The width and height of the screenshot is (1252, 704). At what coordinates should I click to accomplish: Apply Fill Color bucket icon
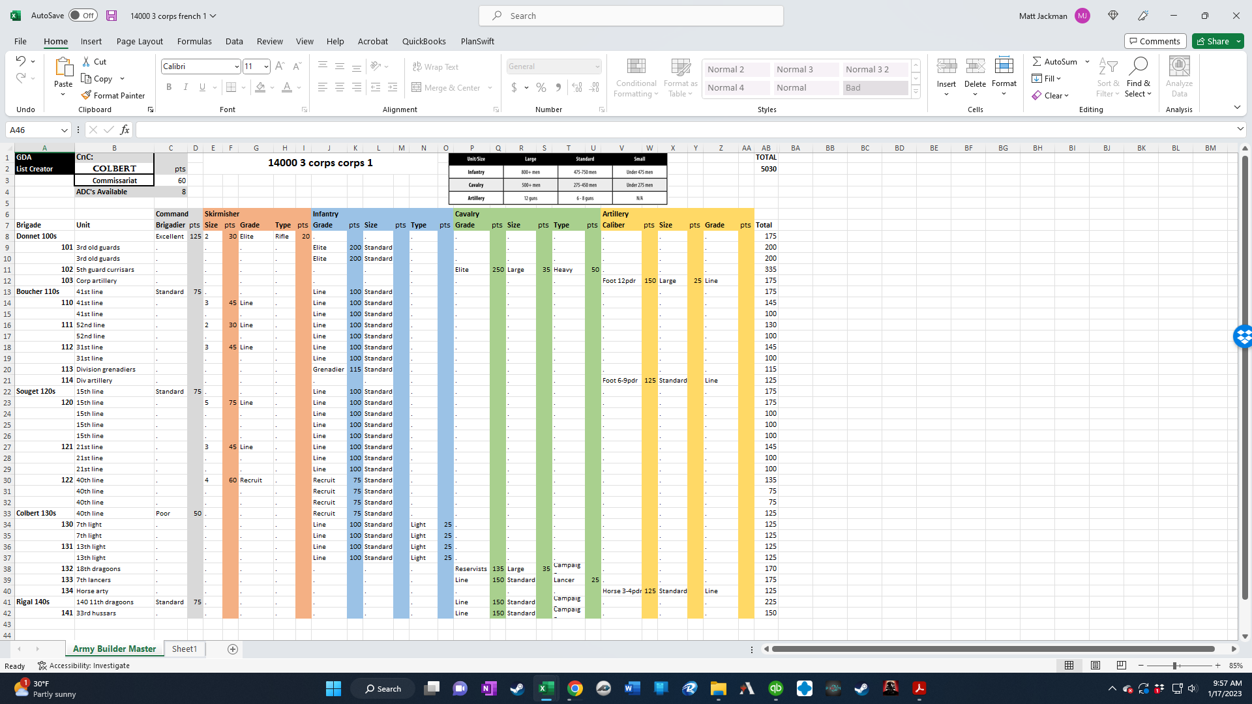click(x=260, y=87)
